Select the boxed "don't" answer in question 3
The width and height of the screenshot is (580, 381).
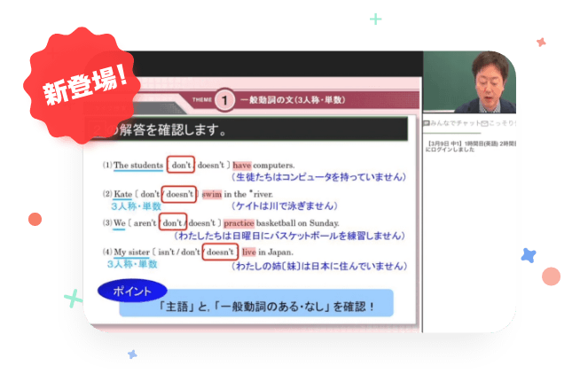(173, 223)
